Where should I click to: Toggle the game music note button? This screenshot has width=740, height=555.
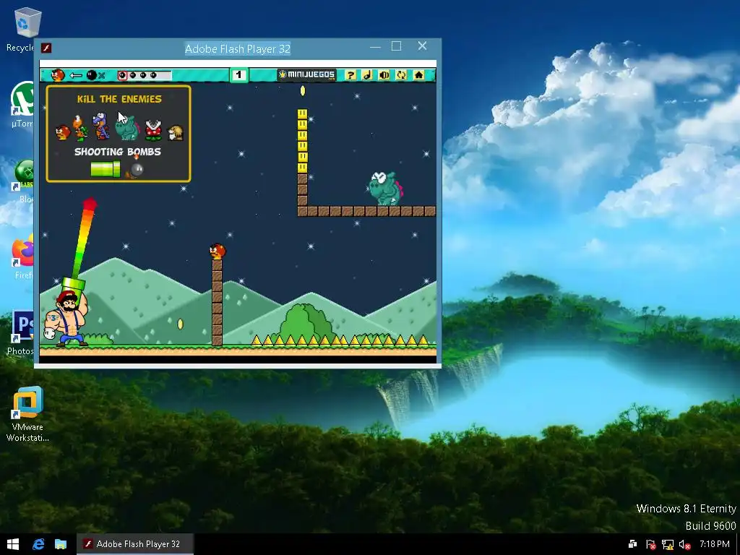(367, 75)
